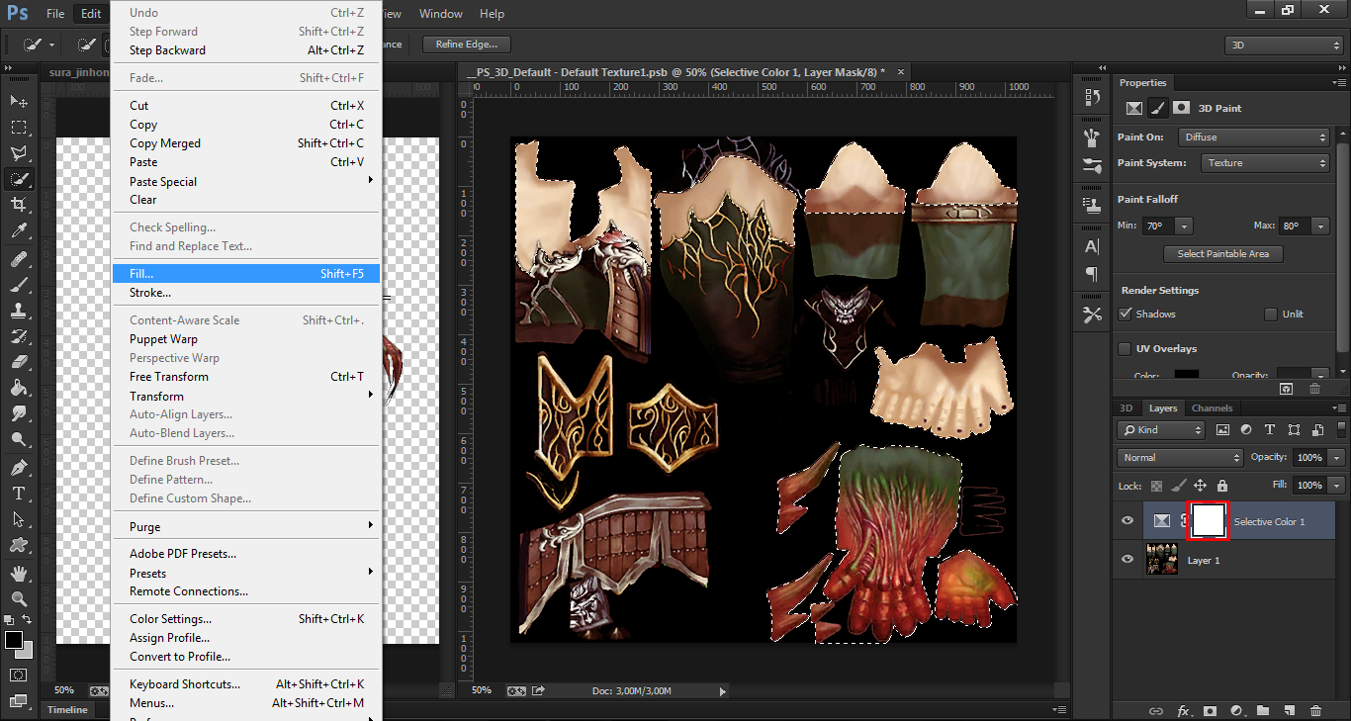Viewport: 1351px width, 721px height.
Task: Toggle Lock transparent pixels
Action: [1156, 486]
